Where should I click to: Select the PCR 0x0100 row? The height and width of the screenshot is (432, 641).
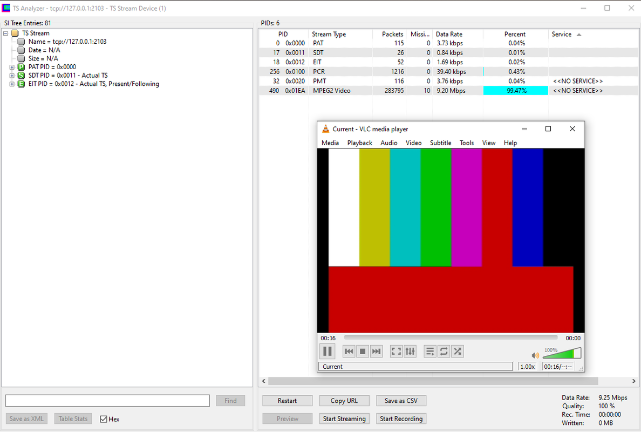coord(448,72)
